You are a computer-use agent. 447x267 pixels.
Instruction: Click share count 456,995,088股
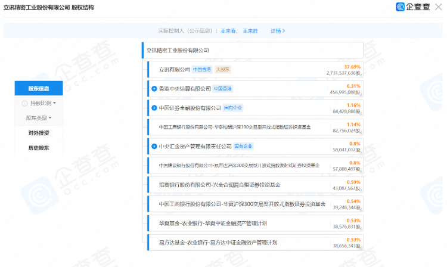[345, 92]
